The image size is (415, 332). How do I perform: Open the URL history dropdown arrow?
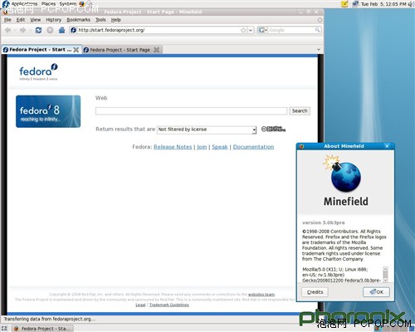[x=251, y=30]
